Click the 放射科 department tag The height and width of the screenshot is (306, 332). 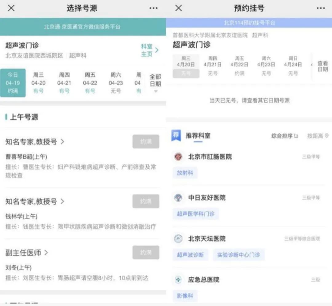coord(185,173)
